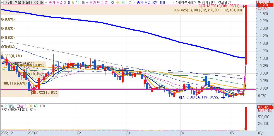Click the 최저 9,680 low price annotation
Viewport: 274px width, 136px height.
click(199, 98)
